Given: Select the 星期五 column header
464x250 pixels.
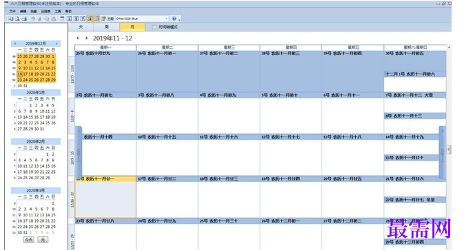Looking at the screenshot, I should (x=352, y=47).
